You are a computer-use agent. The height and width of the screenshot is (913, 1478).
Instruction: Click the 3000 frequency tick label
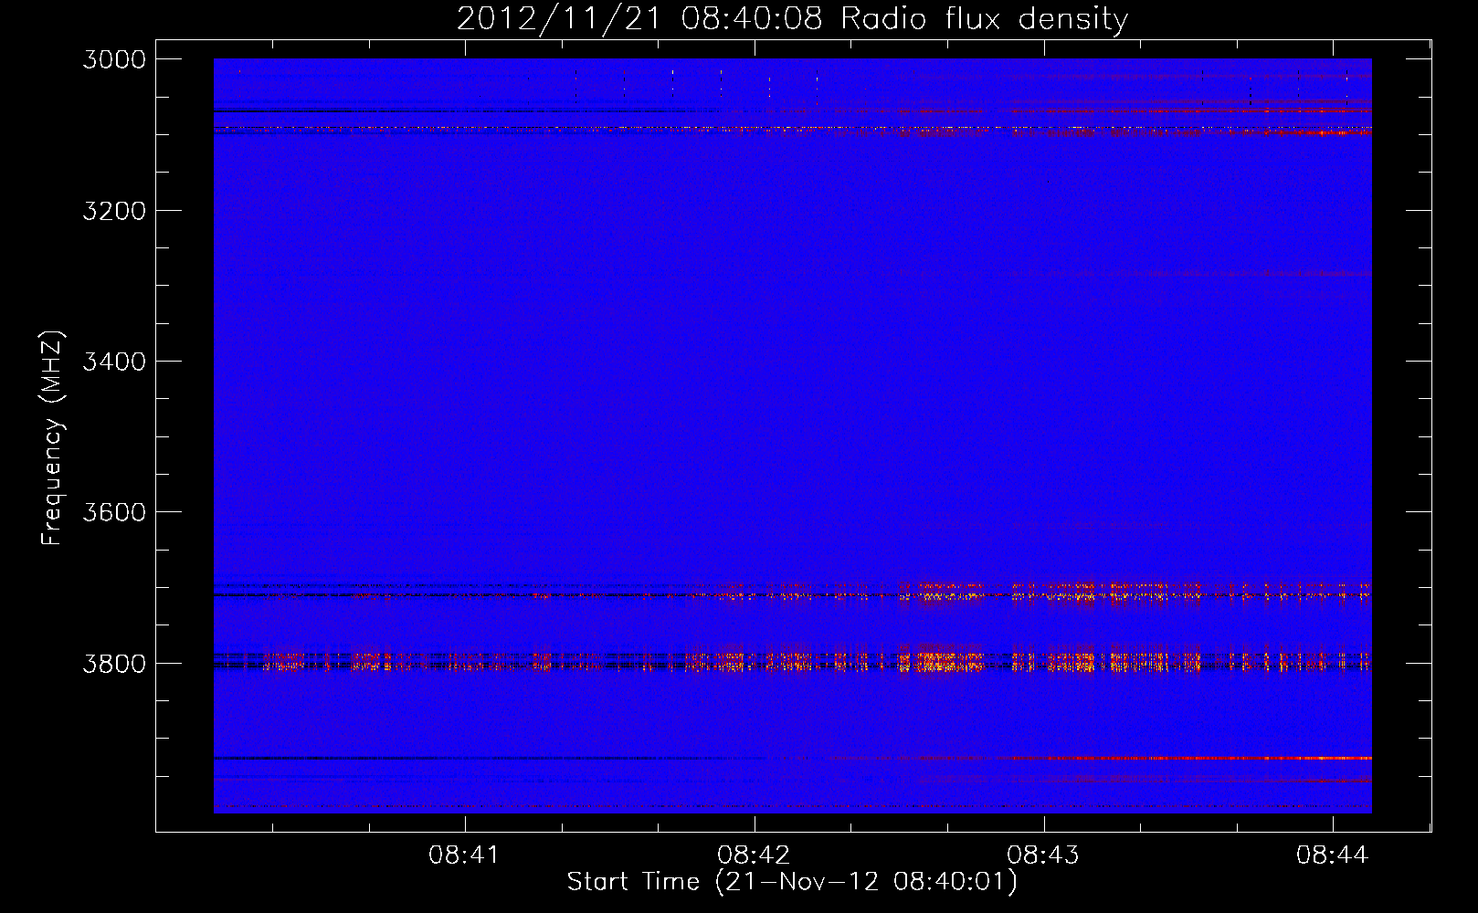point(114,59)
